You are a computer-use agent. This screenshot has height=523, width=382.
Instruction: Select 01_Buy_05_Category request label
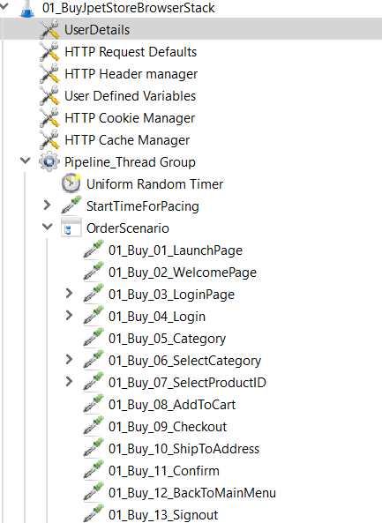pyautogui.click(x=167, y=339)
